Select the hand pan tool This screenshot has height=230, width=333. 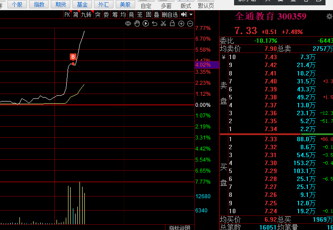tap(137, 23)
